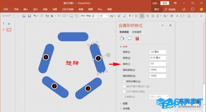Click the Undo arrow icon
This screenshot has width=206, height=112.
pyautogui.click(x=35, y=16)
